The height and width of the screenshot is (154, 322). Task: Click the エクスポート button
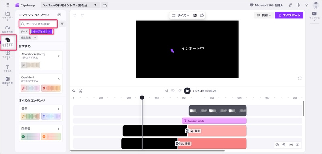289,15
